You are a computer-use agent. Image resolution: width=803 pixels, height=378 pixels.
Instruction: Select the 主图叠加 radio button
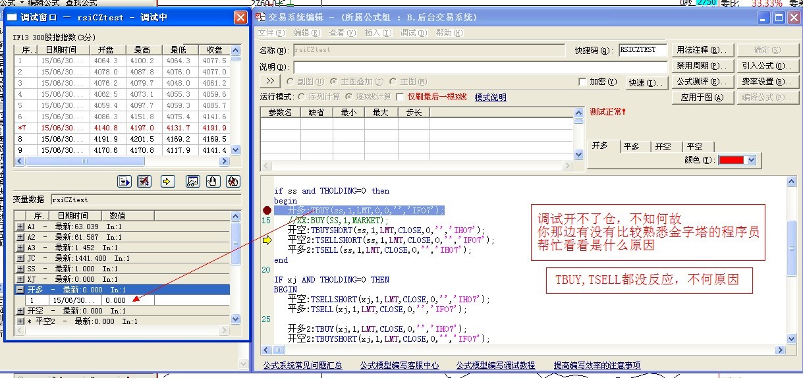[x=334, y=82]
